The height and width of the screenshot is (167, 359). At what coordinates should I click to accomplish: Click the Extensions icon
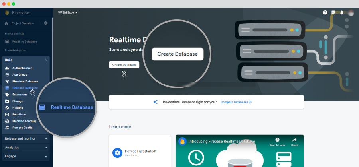point(7,95)
